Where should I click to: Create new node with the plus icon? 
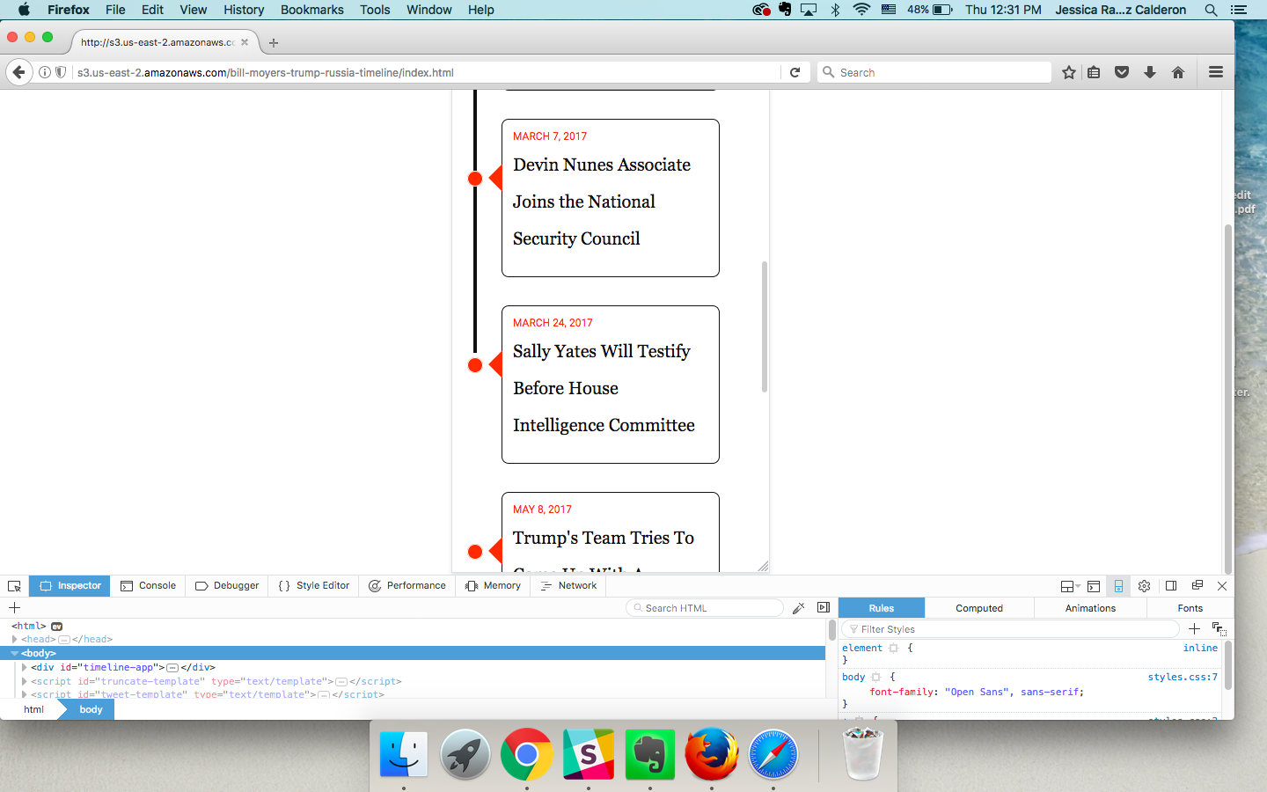[x=14, y=608]
